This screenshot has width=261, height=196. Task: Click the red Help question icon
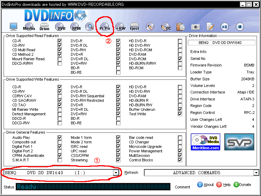pos(219,185)
